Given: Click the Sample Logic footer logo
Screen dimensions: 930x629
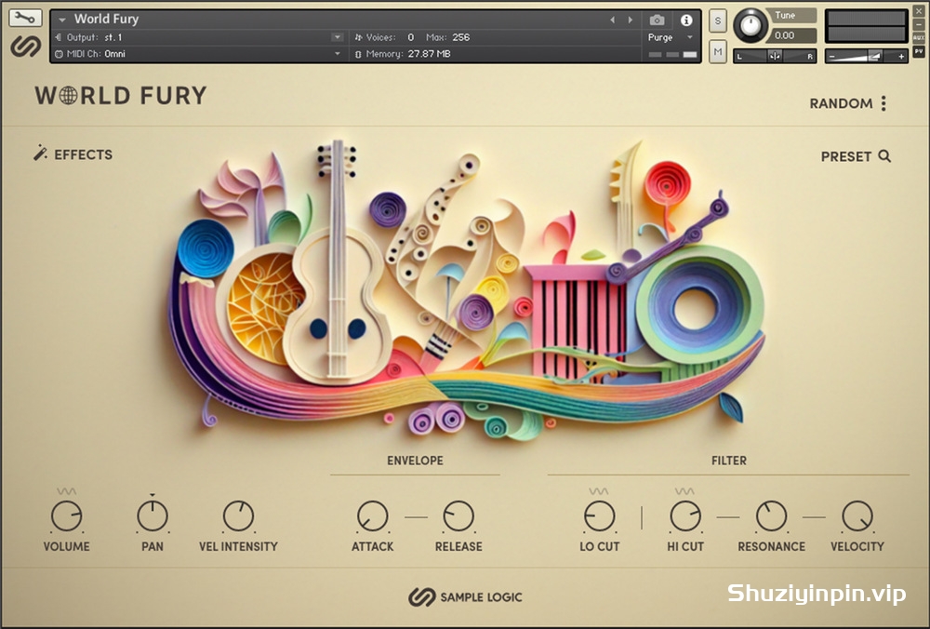Looking at the screenshot, I should (x=466, y=597).
